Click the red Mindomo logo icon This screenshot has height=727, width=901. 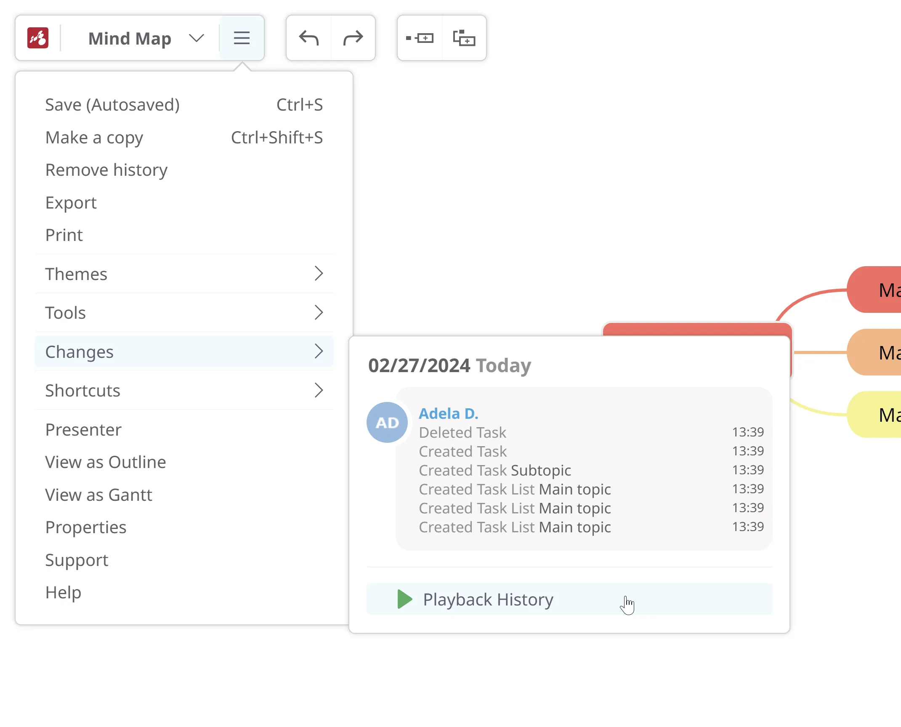pyautogui.click(x=38, y=38)
